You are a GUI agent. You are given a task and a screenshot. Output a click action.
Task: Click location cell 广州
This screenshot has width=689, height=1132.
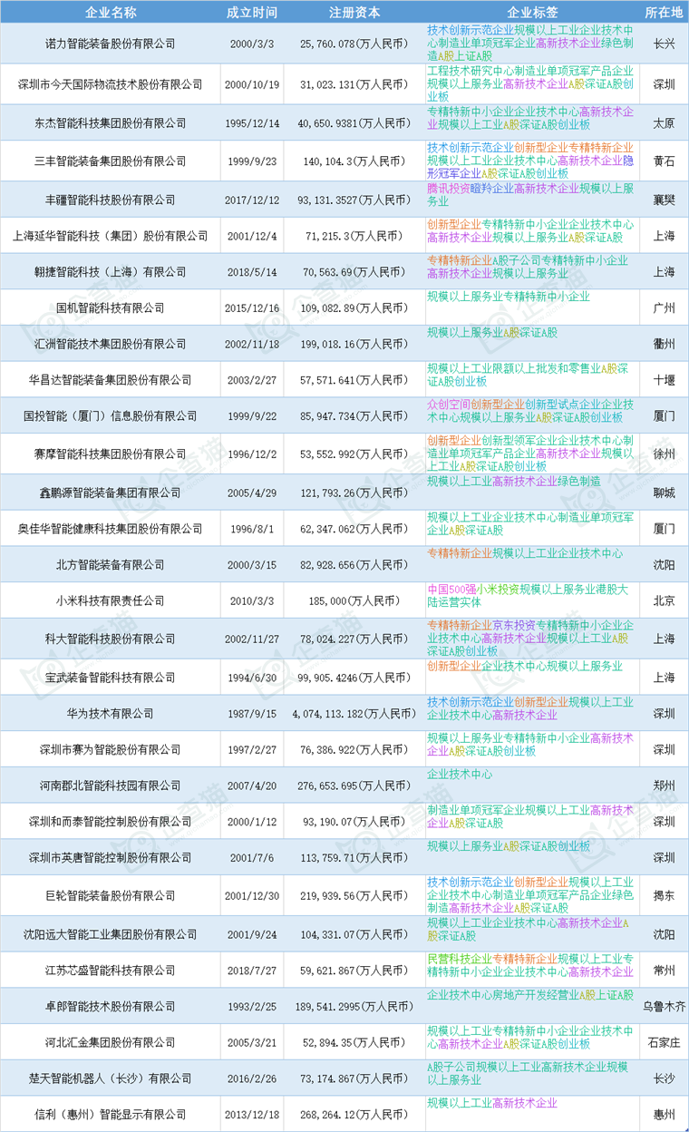click(x=664, y=308)
